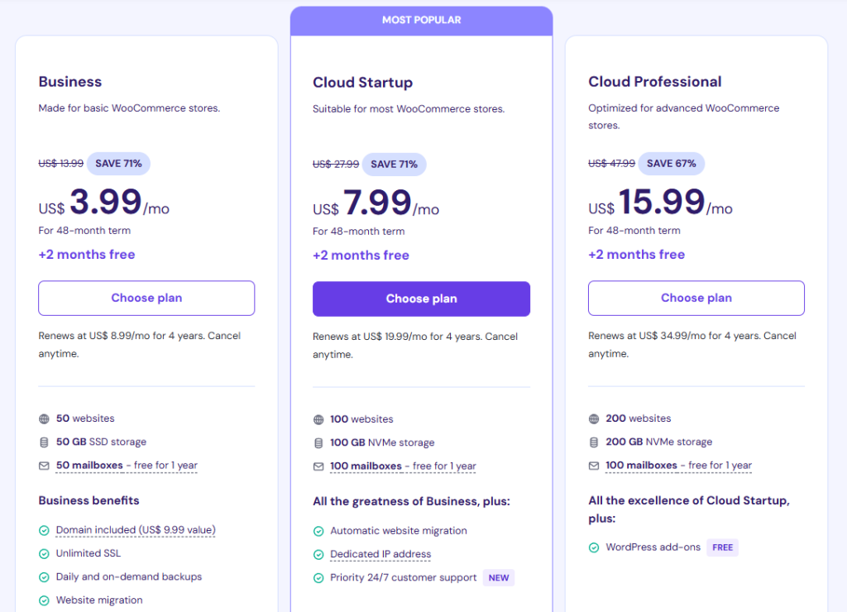Click the NEW badge next to Priority support
847x612 pixels.
[499, 578]
